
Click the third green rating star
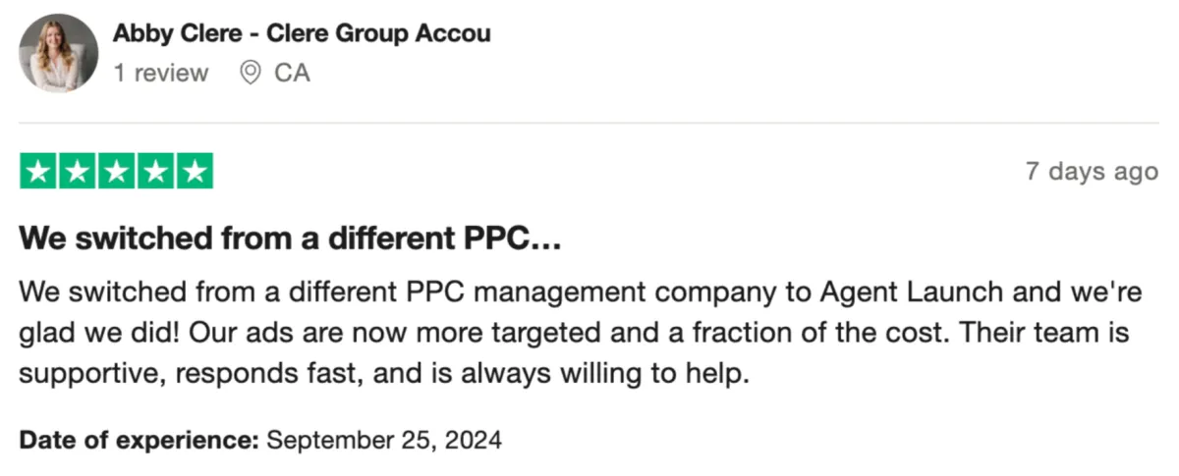pyautogui.click(x=116, y=171)
